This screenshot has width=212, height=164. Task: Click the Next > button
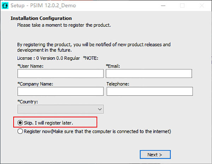pos(155,154)
